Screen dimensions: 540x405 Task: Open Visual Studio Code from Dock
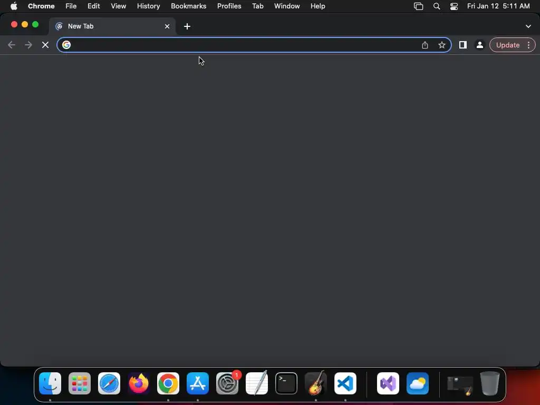(345, 383)
